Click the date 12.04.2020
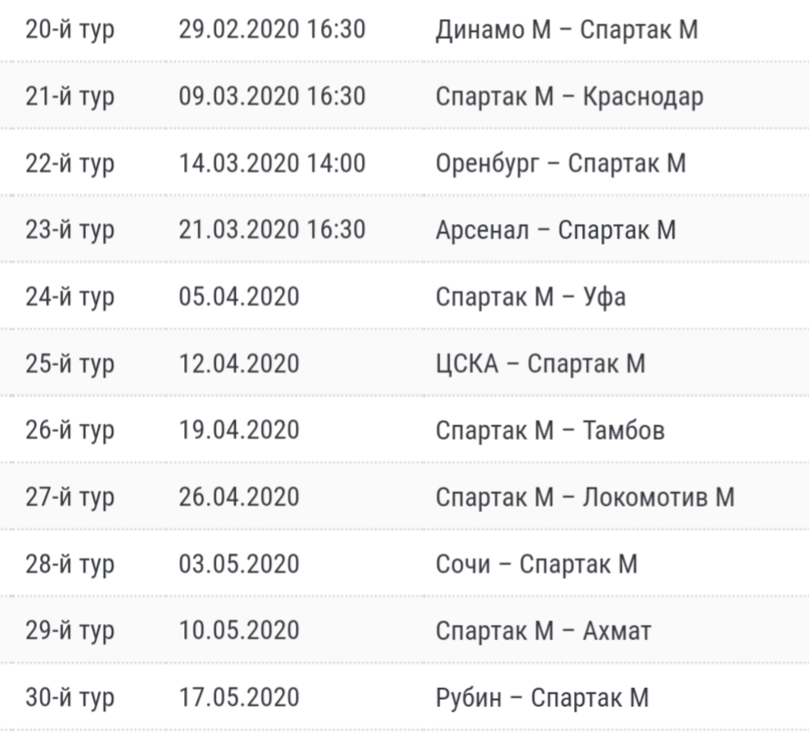 (x=239, y=363)
